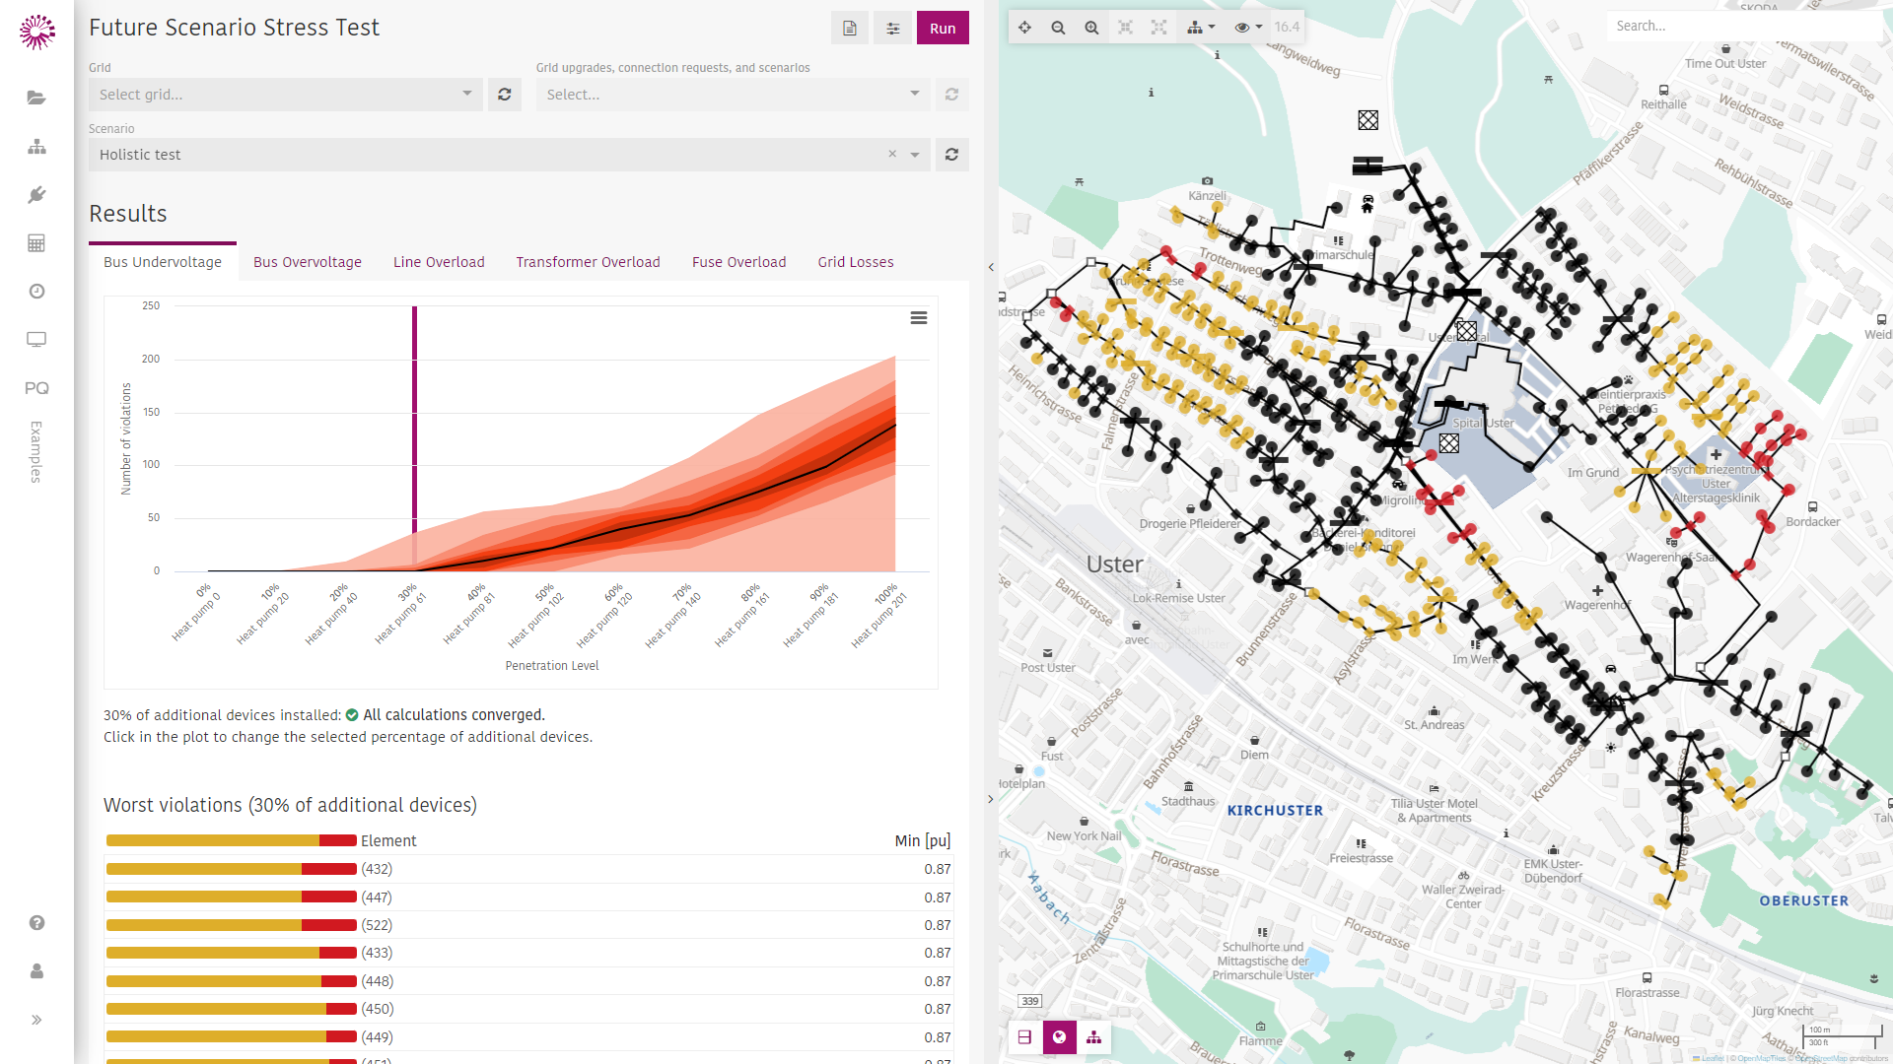Switch to Line Overload tab

click(x=439, y=262)
